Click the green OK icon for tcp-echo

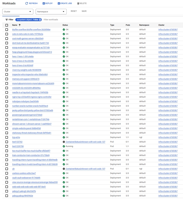(x=64, y=137)
